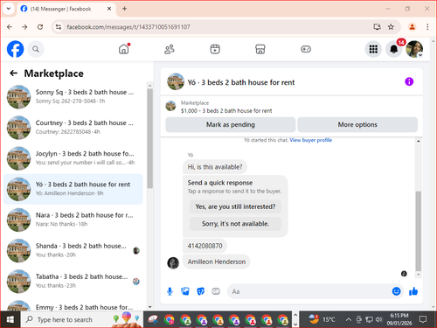Open the Facebook search magnifier
Viewport: 437px width, 328px height.
tap(36, 49)
